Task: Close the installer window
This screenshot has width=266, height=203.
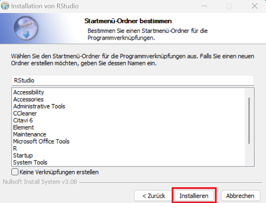Action: click(254, 6)
